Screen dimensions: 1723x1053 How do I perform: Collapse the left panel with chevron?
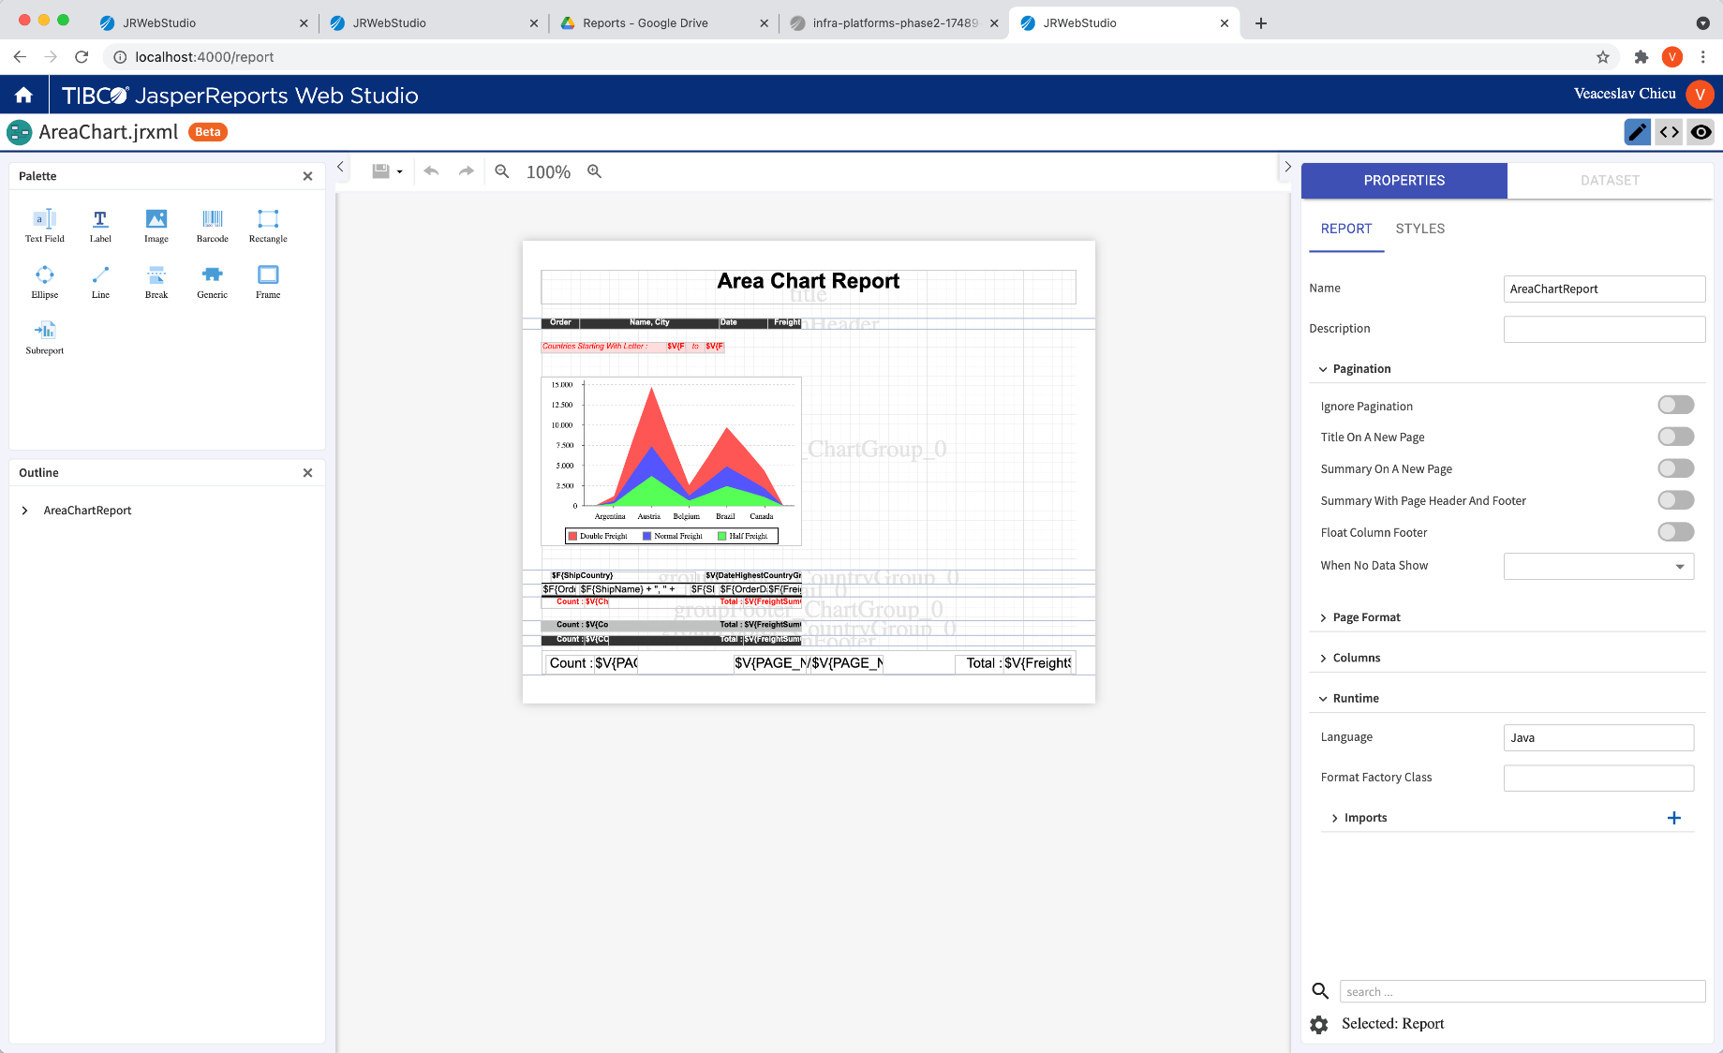pyautogui.click(x=341, y=167)
